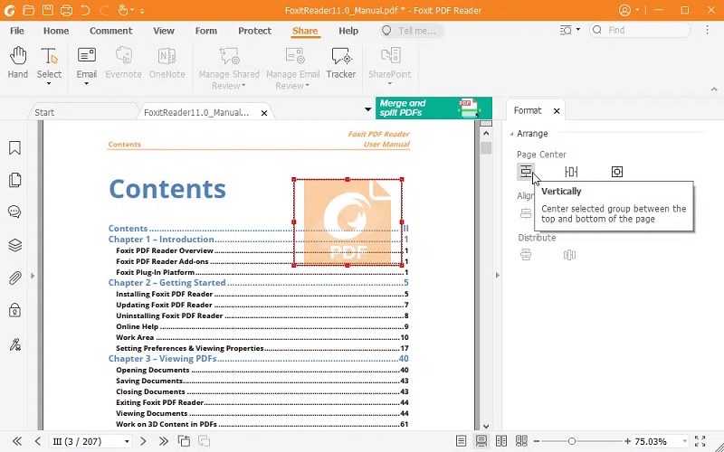
Task: Go to the previous page
Action: pos(38,441)
